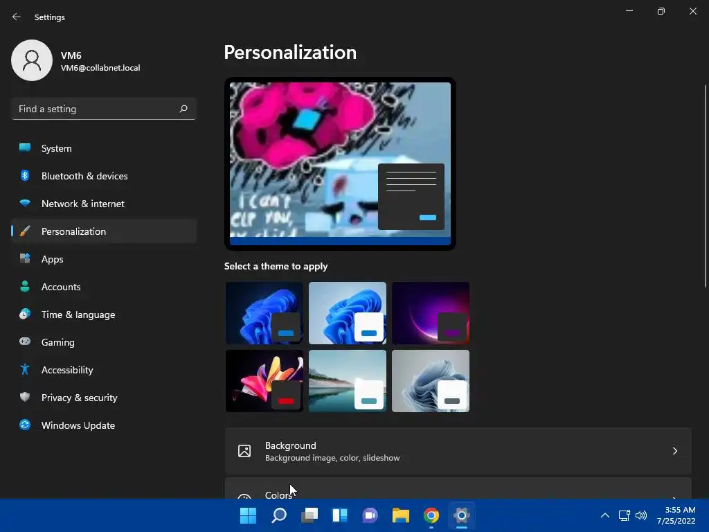Click the 'Select a theme to apply' label

point(276,266)
